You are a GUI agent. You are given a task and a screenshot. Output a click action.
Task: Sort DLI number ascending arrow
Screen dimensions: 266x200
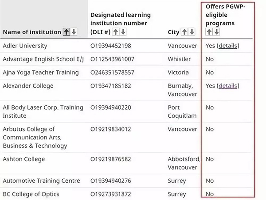pos(116,32)
